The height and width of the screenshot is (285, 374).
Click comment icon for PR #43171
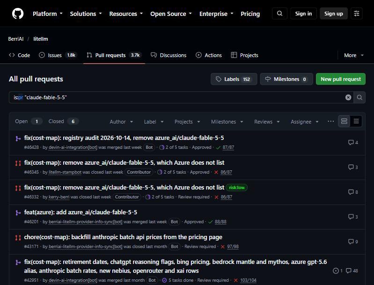(x=351, y=241)
